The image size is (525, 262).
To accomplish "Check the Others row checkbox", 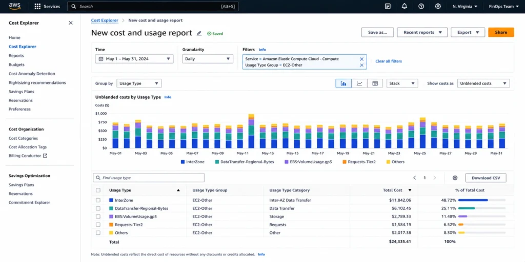I will tap(98, 233).
